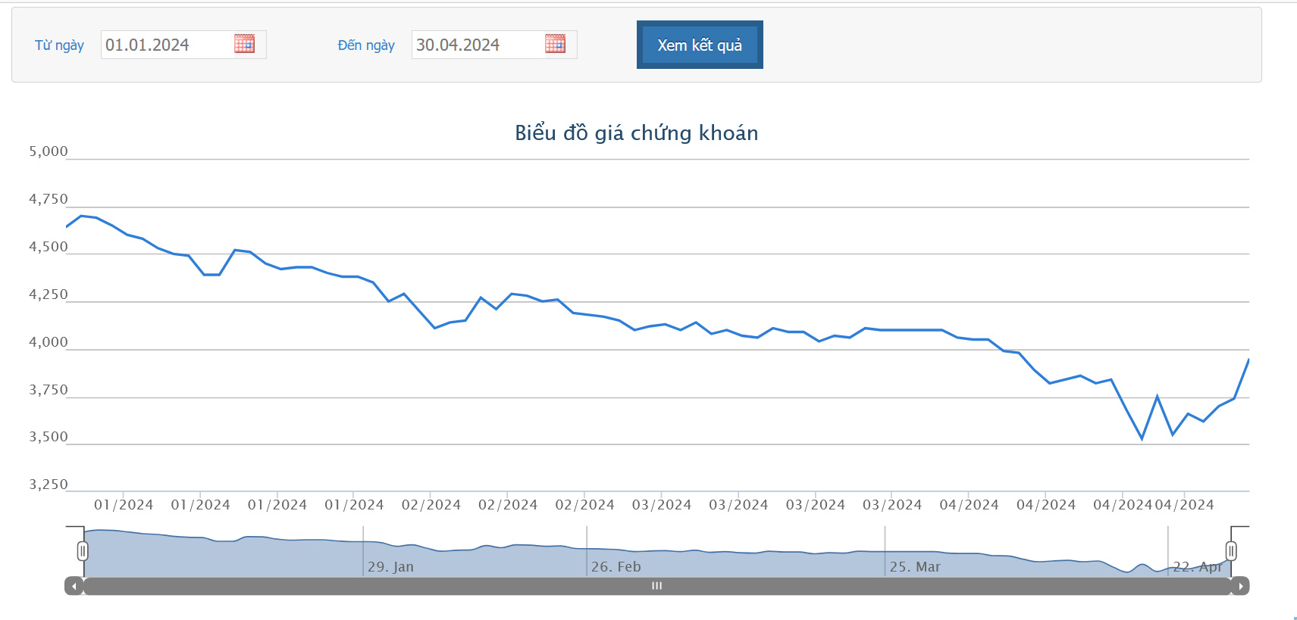This screenshot has width=1297, height=620.
Task: Grab the right handle of the range navigator
Action: (1231, 551)
